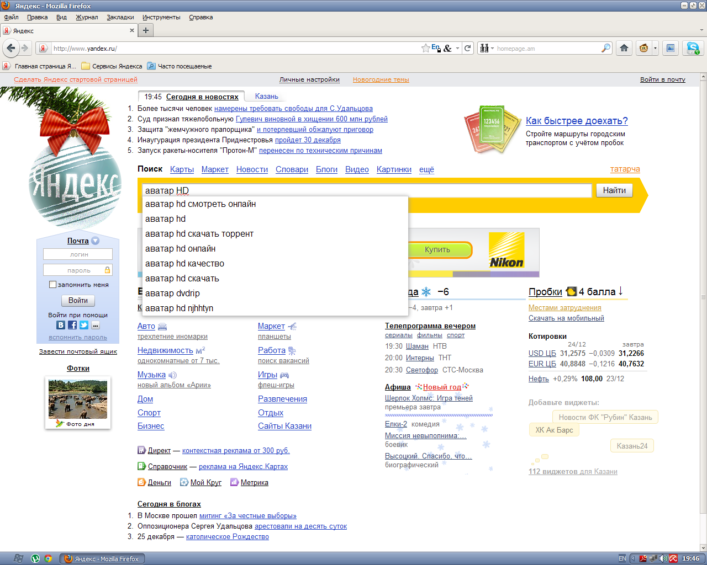This screenshot has height=565, width=707.
Task: Switch language with татарча link
Action: coord(625,169)
